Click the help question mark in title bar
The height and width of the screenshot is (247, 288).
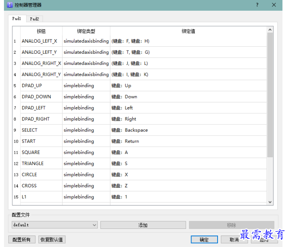pos(257,5)
